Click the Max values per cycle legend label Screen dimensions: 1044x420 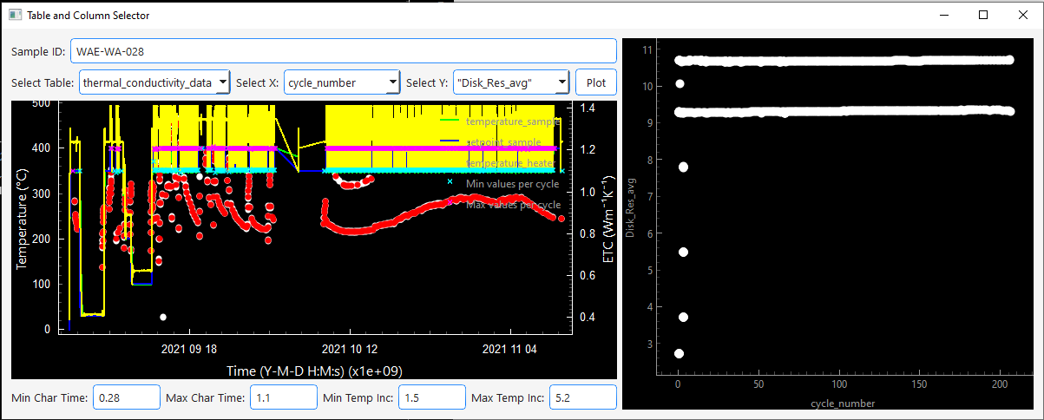(x=513, y=205)
